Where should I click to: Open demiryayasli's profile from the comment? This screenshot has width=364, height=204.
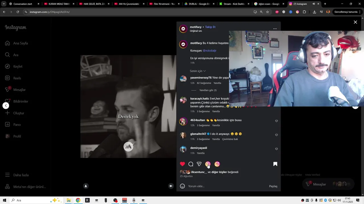[x=198, y=148]
